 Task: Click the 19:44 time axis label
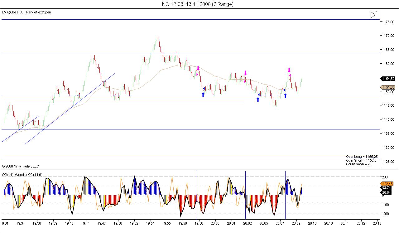coord(86,223)
